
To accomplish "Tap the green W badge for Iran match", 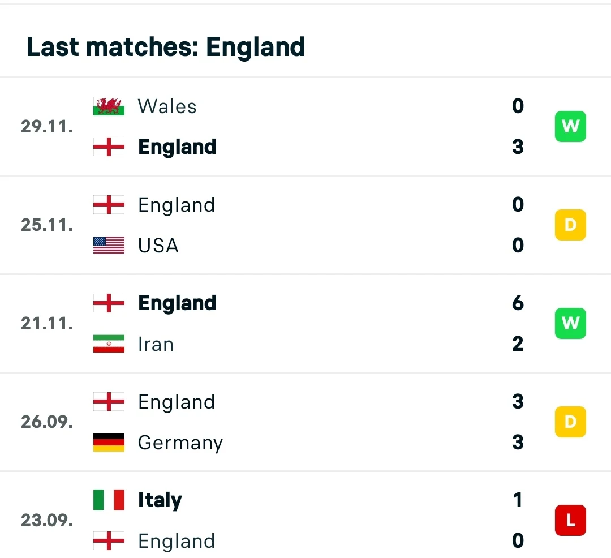I will [x=570, y=323].
